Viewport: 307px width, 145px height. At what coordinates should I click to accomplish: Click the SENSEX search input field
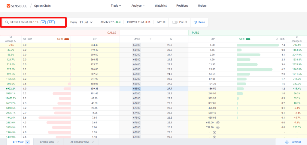pyautogui.click(x=33, y=22)
